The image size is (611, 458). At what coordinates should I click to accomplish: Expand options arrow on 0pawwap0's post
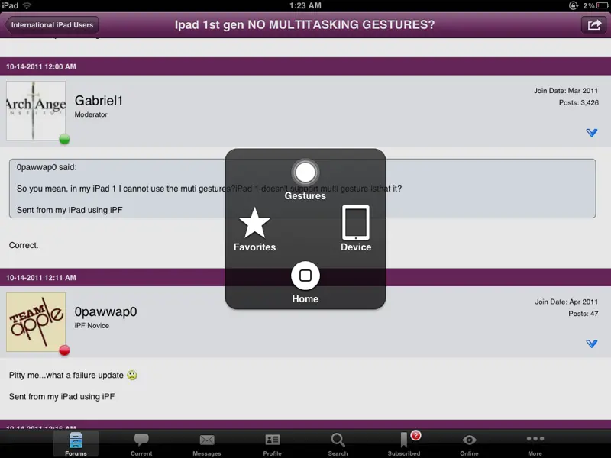[591, 344]
